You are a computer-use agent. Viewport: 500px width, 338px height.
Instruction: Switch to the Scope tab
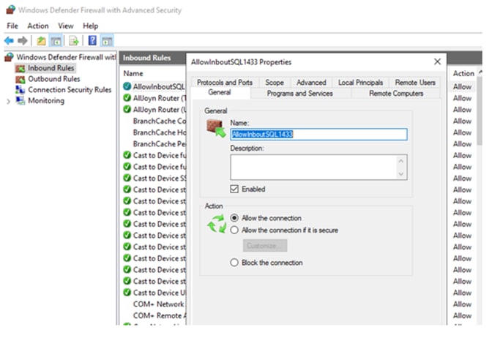pyautogui.click(x=275, y=83)
